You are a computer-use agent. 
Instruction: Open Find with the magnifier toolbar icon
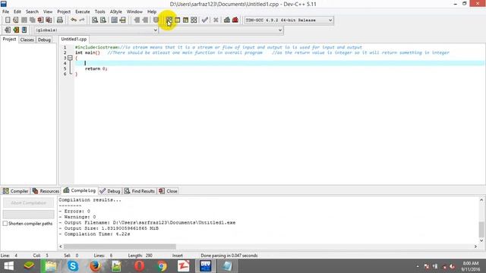(95, 20)
